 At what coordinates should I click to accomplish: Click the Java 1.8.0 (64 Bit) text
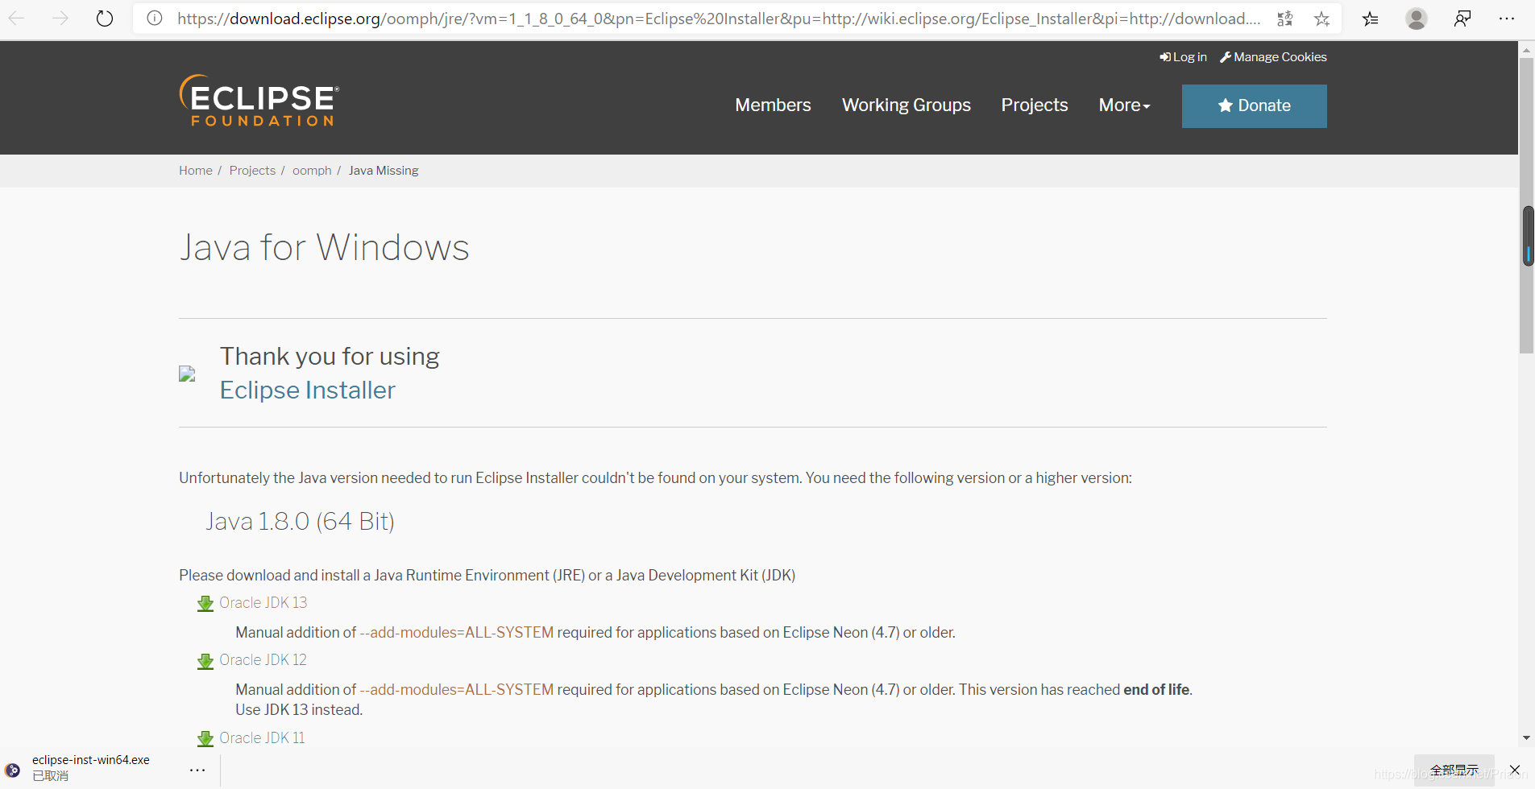pos(300,522)
